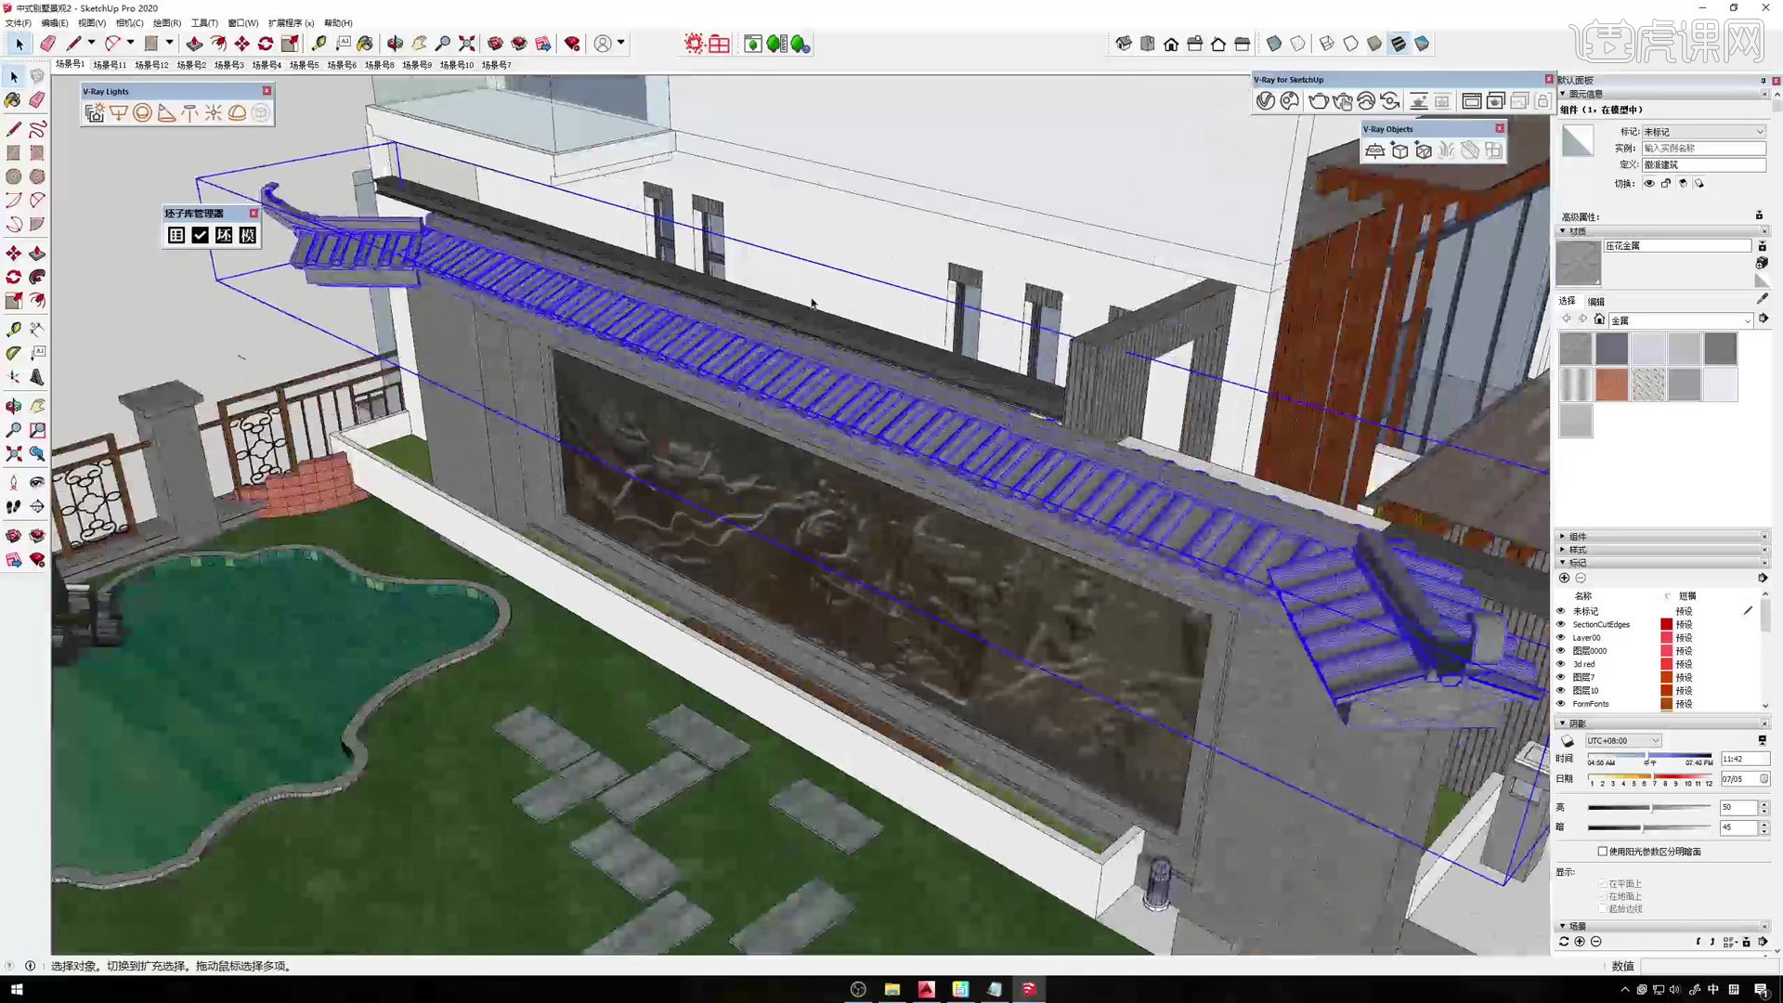Toggle visibility of SectionCutEdges tag
This screenshot has height=1003, width=1783.
(1561, 624)
